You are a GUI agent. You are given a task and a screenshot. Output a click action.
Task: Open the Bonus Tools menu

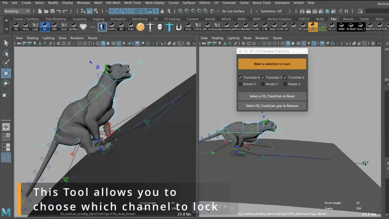click(x=262, y=3)
